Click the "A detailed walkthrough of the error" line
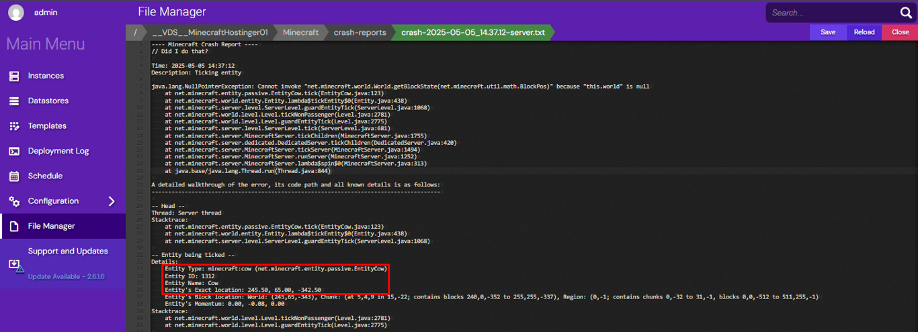This screenshot has width=918, height=332. pos(296,184)
